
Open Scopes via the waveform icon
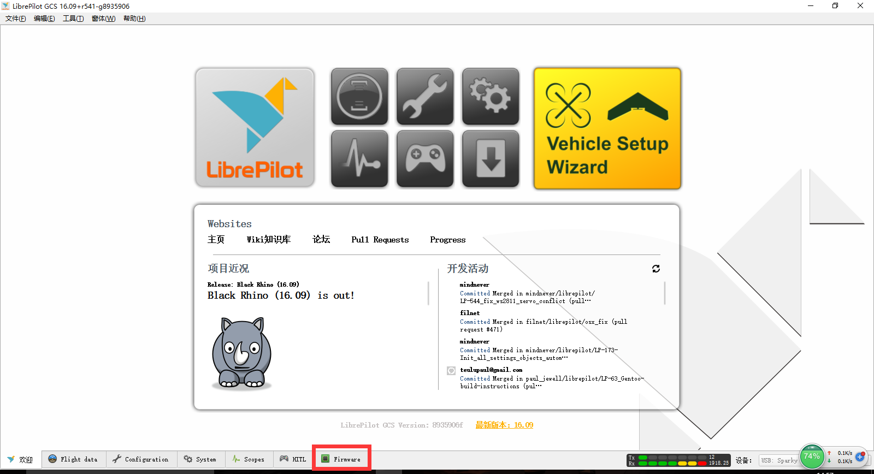359,159
